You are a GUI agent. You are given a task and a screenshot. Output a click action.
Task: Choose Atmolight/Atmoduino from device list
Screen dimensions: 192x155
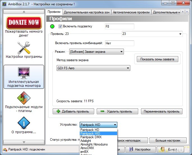tap(98, 144)
